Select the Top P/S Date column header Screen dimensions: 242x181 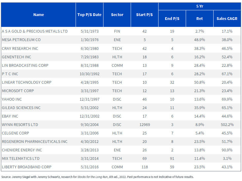click(x=90, y=15)
